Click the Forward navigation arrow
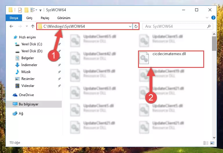This screenshot has width=223, height=153. pos(20,26)
